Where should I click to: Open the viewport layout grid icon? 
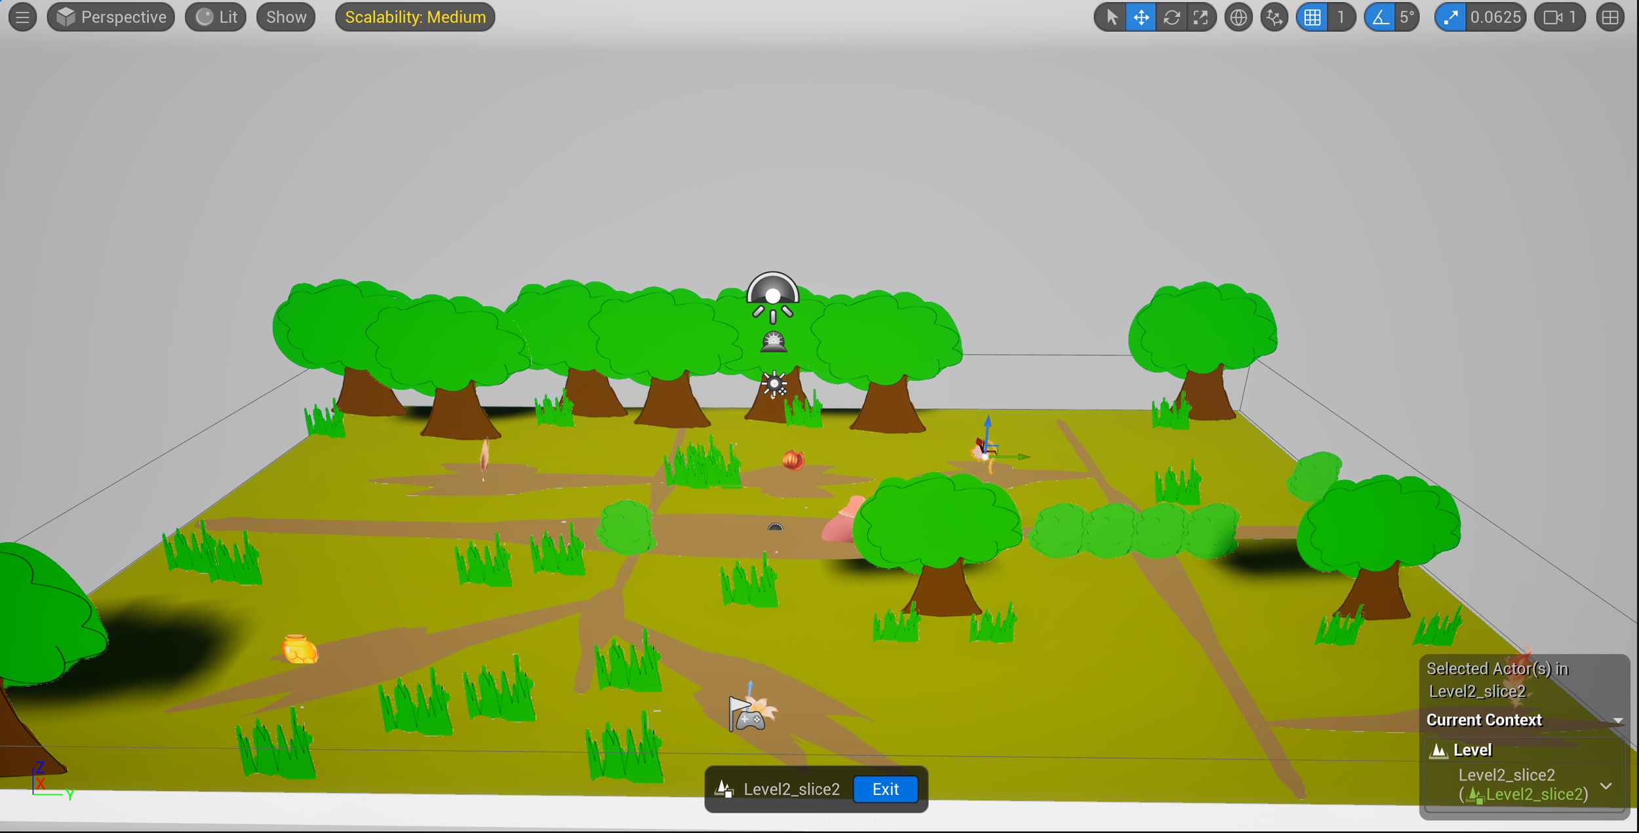pos(1610,17)
